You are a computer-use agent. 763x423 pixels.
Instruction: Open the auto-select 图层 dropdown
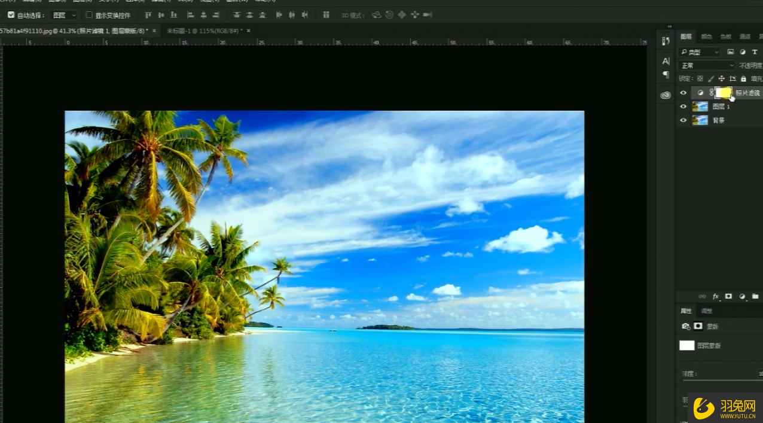64,15
